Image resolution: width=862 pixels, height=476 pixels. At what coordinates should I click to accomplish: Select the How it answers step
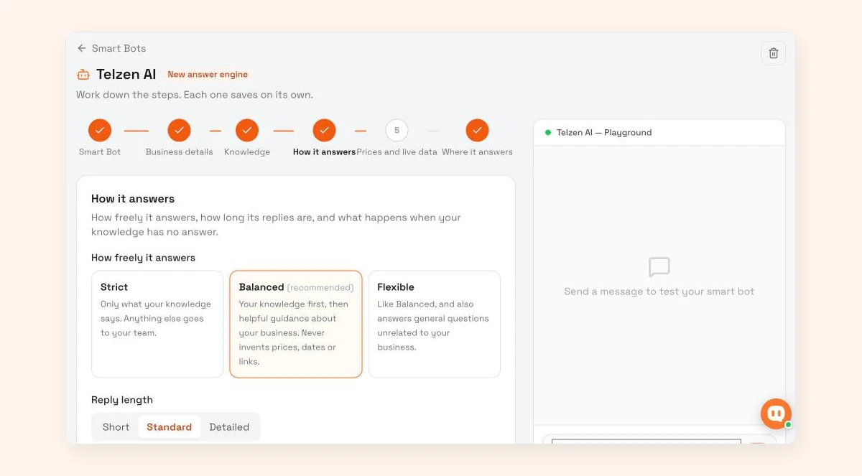pyautogui.click(x=324, y=131)
